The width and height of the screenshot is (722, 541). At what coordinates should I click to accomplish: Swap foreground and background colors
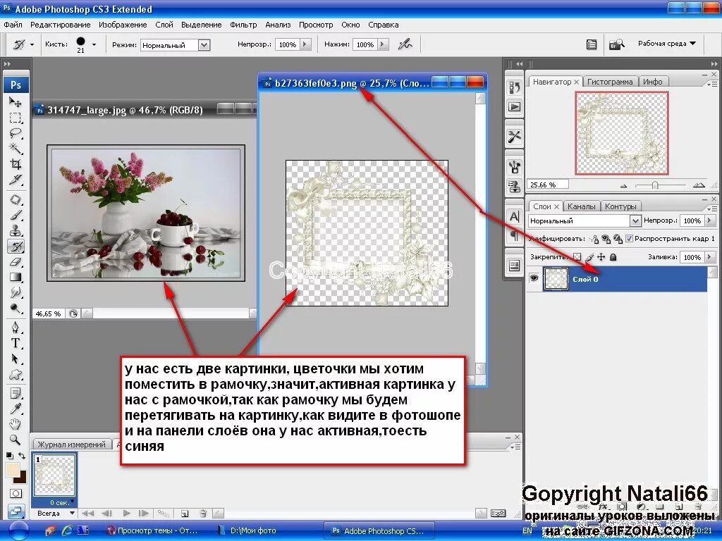pos(22,456)
